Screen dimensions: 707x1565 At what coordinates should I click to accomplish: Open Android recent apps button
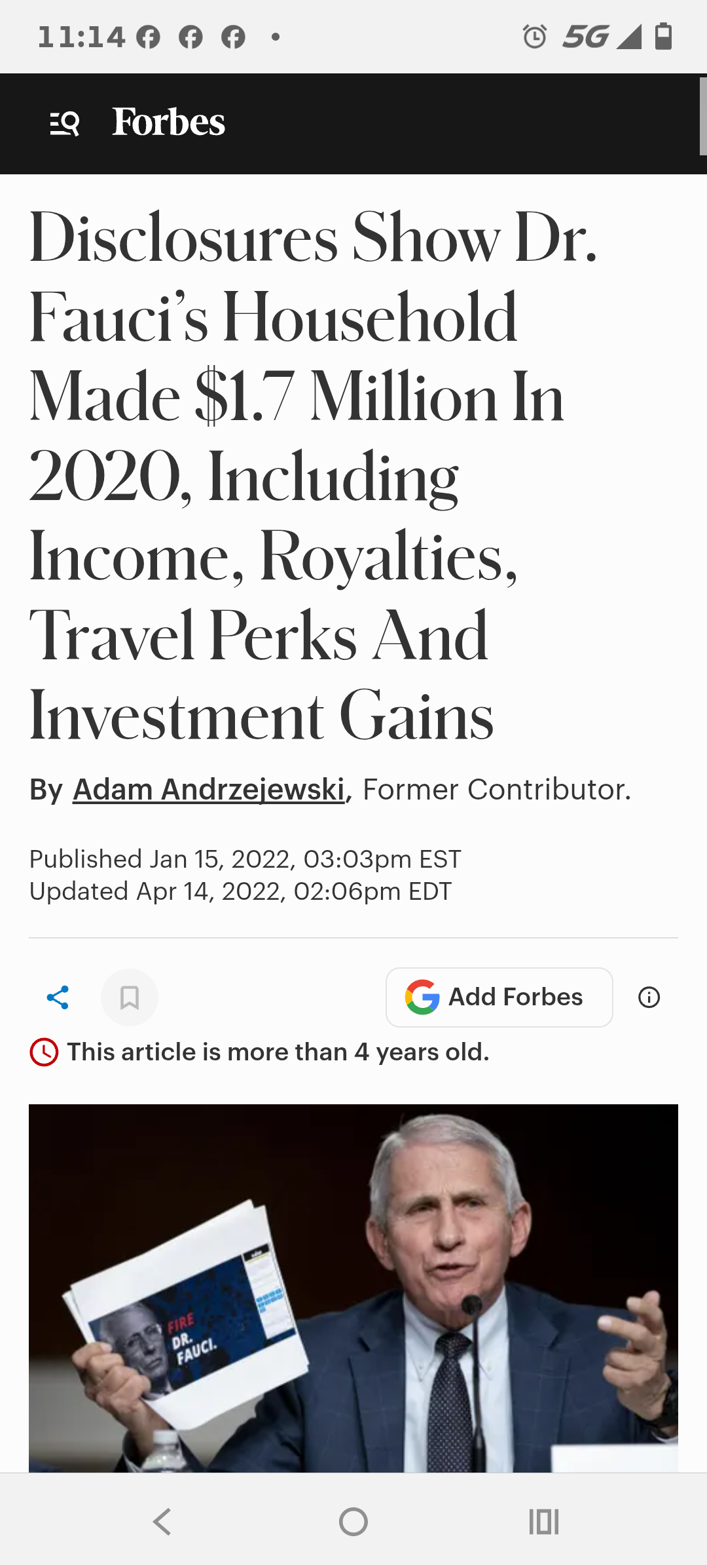(x=544, y=1522)
